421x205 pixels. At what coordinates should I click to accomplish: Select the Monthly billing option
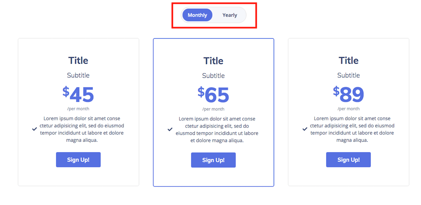(x=197, y=15)
